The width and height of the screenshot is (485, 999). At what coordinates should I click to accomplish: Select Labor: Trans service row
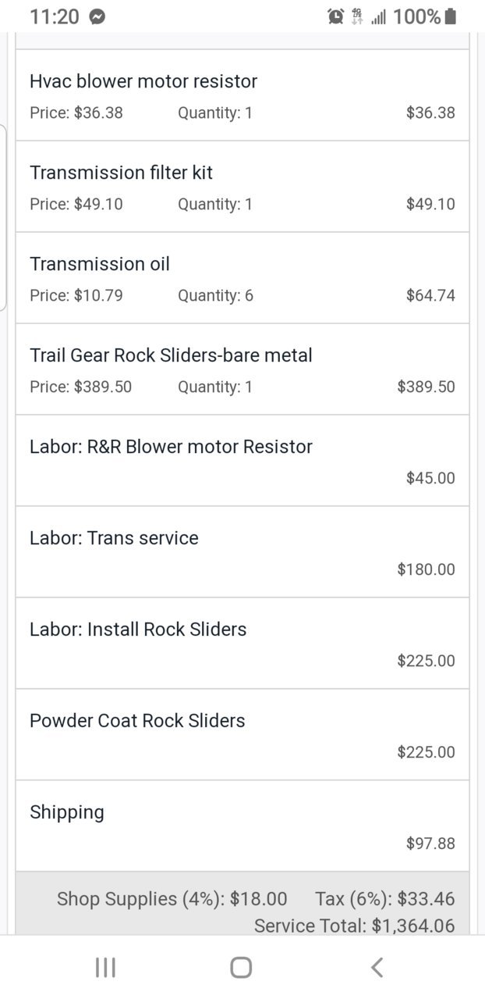pos(242,552)
